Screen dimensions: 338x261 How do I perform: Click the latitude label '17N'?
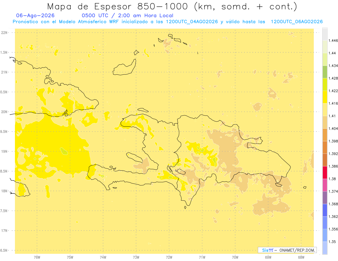(x=4, y=231)
